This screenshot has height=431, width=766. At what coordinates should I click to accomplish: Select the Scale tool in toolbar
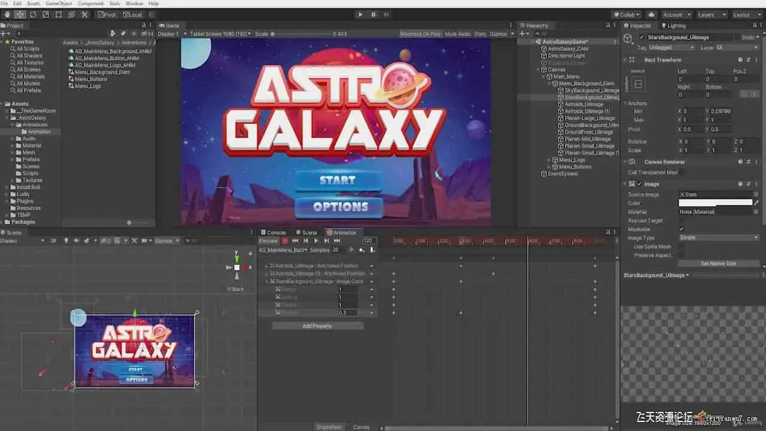[45, 14]
